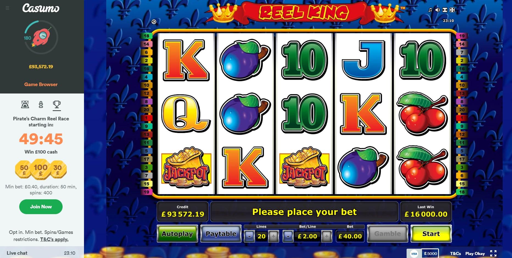Open the trophy Reel Races tab
512x258 pixels.
tap(57, 105)
